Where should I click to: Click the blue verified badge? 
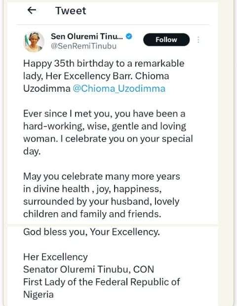coord(129,36)
